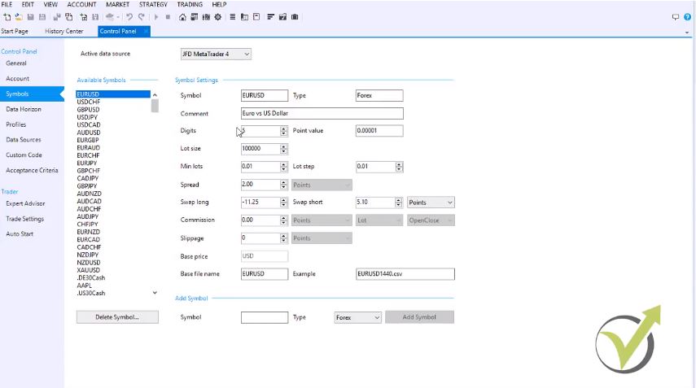
Task: Click the home icon in the toolbar
Action: click(x=182, y=17)
